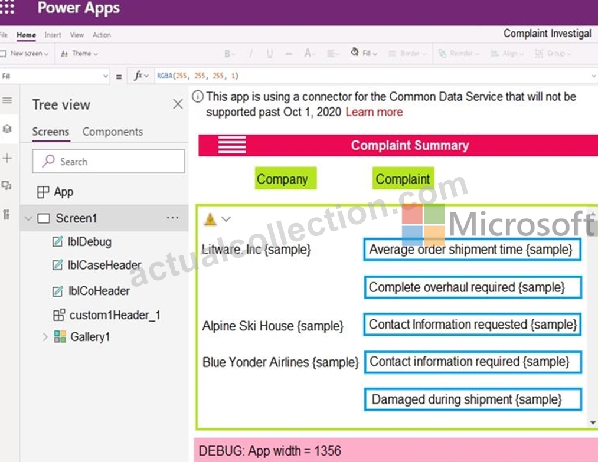Select Contact information required complaint
598x462 pixels.
[472, 362]
